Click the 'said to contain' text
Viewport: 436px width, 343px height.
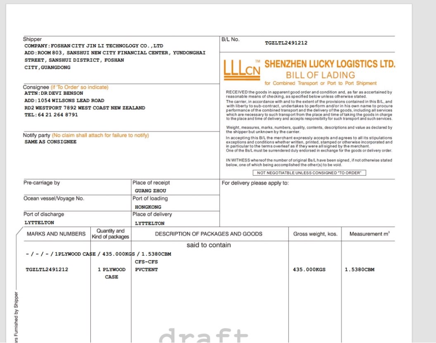click(x=209, y=245)
